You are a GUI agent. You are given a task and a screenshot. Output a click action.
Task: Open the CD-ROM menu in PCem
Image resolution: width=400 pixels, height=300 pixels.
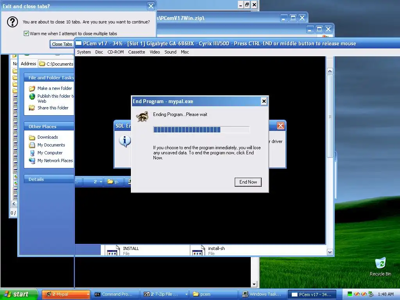click(116, 52)
